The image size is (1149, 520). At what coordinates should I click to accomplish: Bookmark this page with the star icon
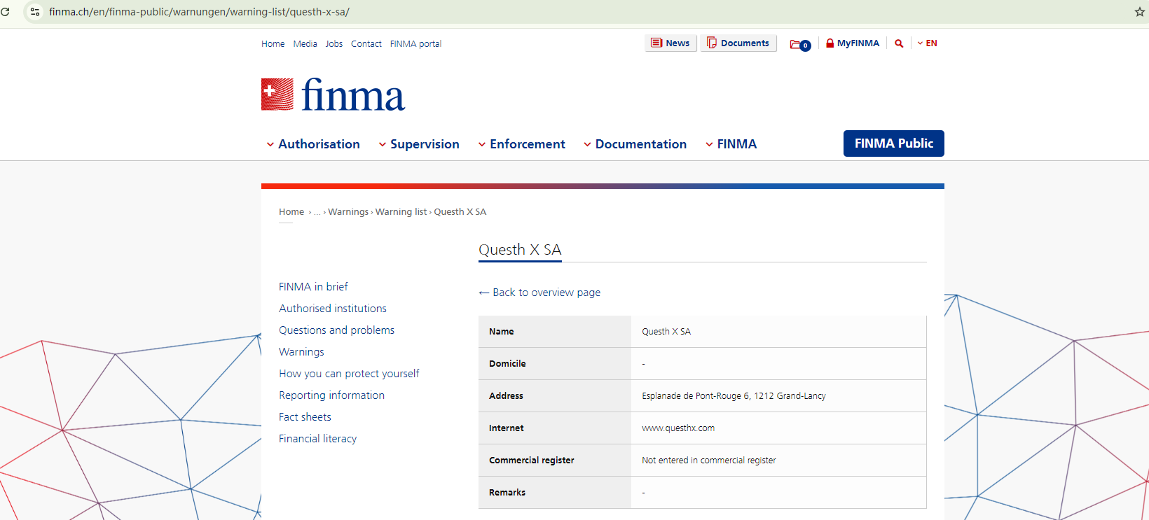click(1139, 12)
